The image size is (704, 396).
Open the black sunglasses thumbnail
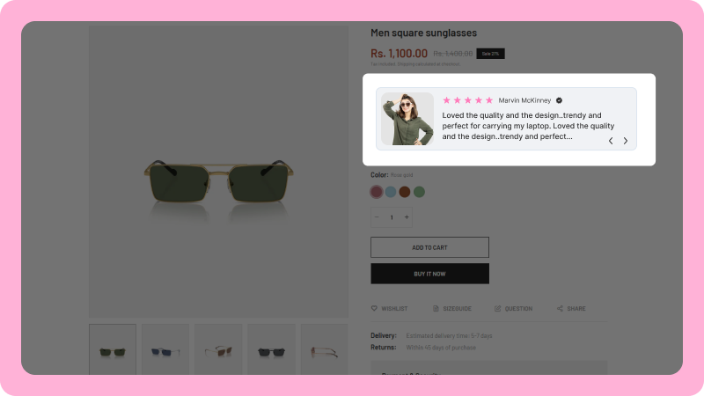(271, 349)
